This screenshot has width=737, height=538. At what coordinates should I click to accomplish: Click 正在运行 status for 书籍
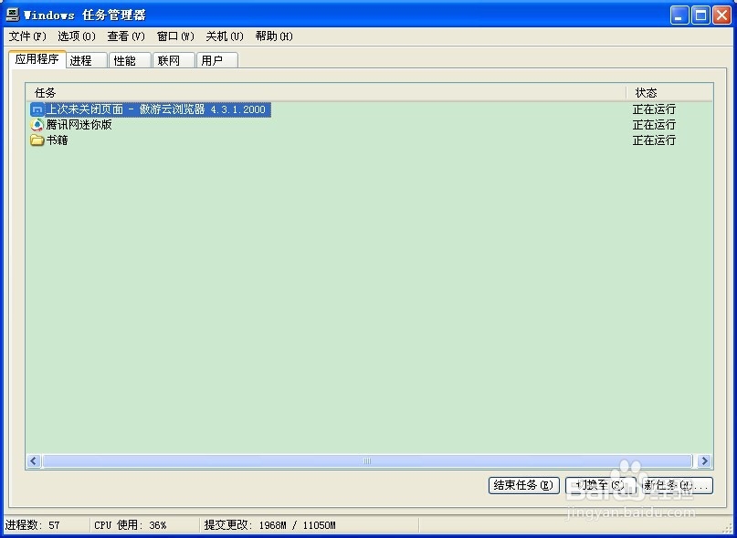coord(654,140)
